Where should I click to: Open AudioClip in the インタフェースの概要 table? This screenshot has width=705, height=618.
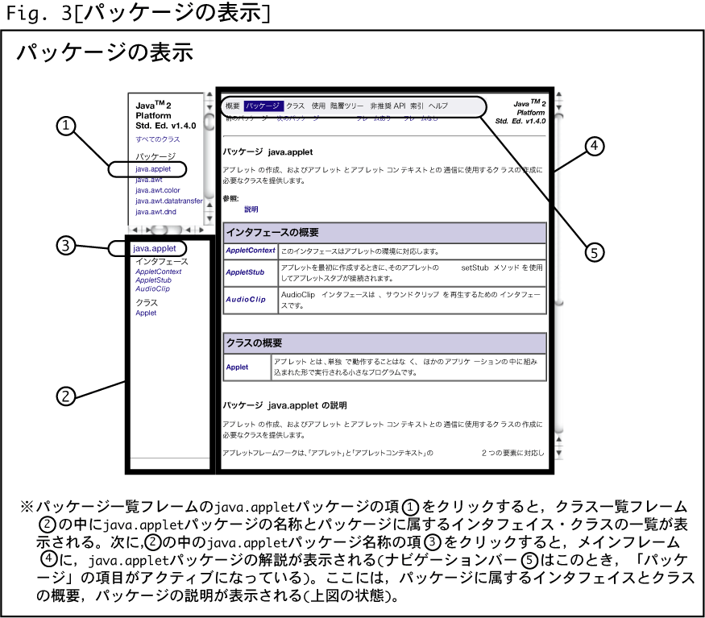[x=246, y=299]
